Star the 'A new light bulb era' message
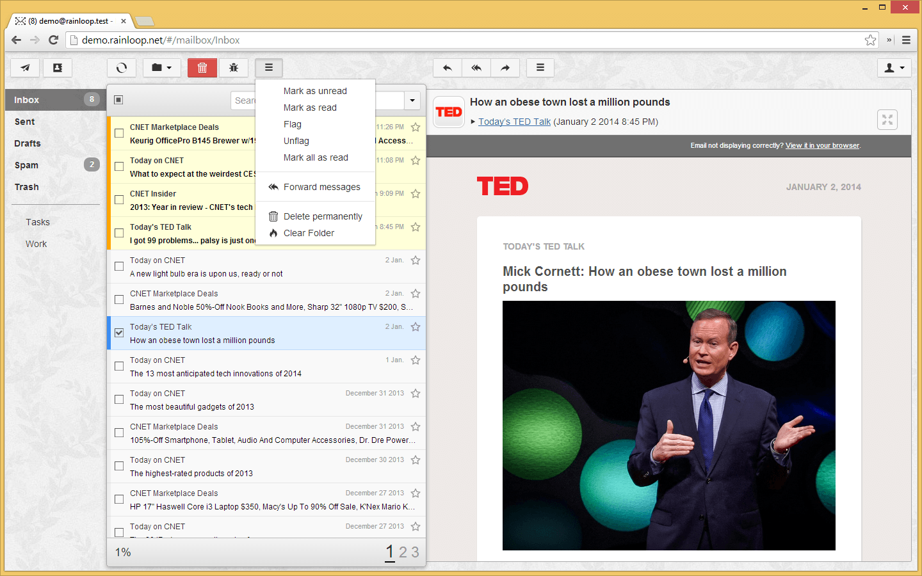The image size is (922, 576). point(416,260)
